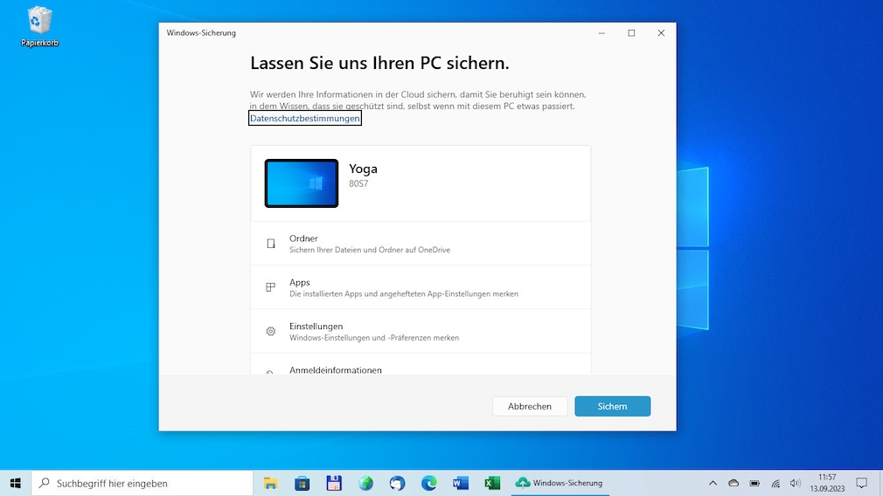This screenshot has width=883, height=496.
Task: Launch Word from the taskbar
Action: click(x=461, y=483)
